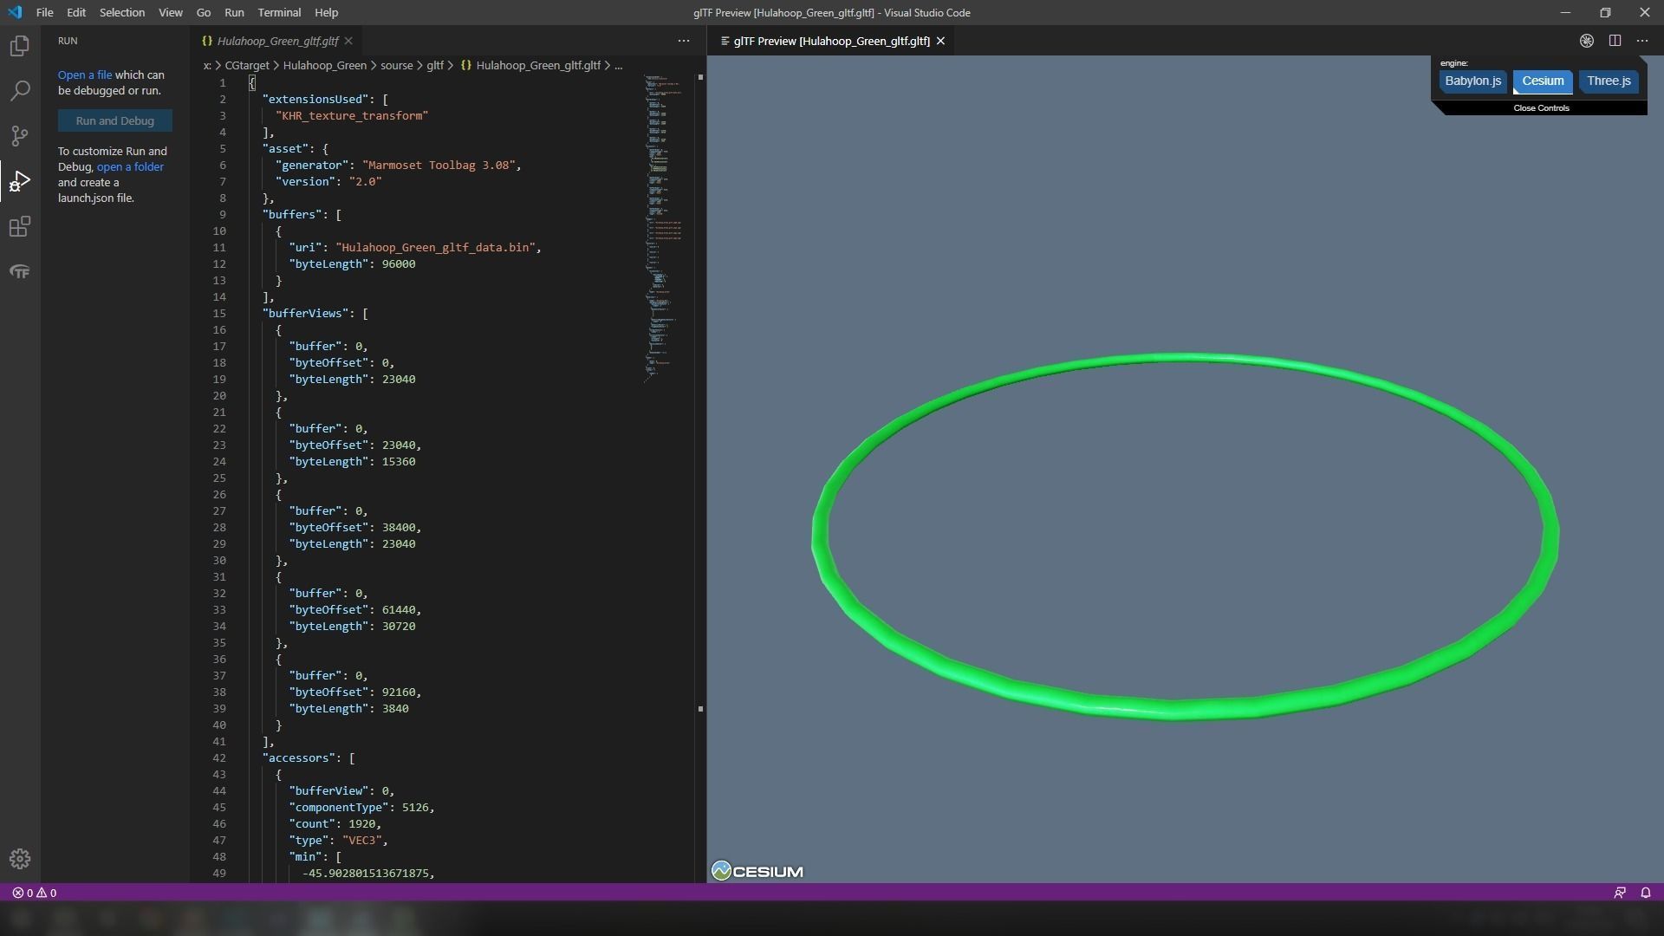Image resolution: width=1664 pixels, height=936 pixels.
Task: Open the Terminal menu
Action: [279, 13]
